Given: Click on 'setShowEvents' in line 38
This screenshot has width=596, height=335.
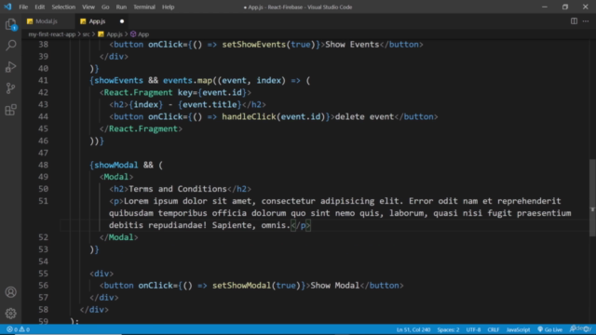Looking at the screenshot, I should click(x=254, y=45).
